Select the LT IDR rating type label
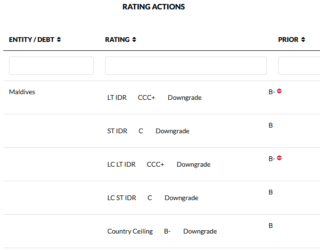The width and height of the screenshot is (320, 250). click(x=117, y=98)
